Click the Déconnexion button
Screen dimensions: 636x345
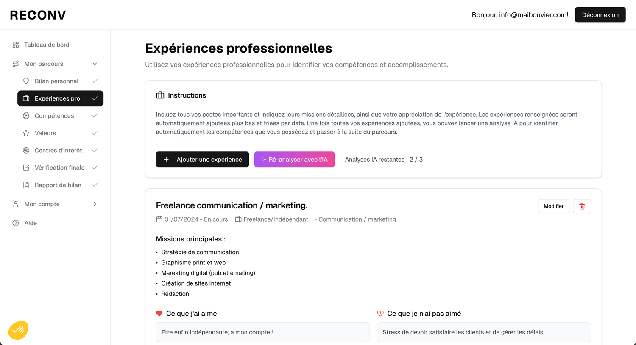pos(600,15)
